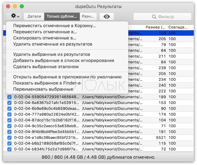Select file name 0-02-04-9f4b9bd4ffee3d45b5b1...
The width and height of the screenshot is (197, 165).
47,132
